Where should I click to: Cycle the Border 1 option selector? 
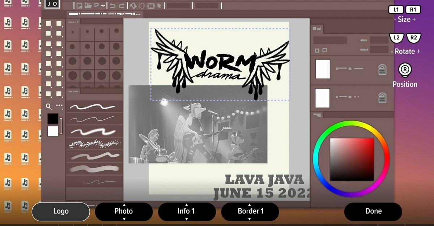pos(250,212)
